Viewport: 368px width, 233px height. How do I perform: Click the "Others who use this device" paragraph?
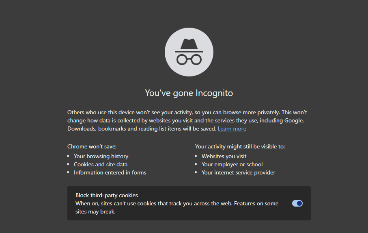(187, 120)
